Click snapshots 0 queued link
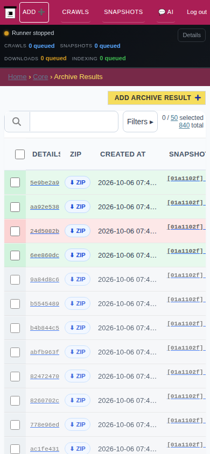This screenshot has width=210, height=454. pyautogui.click(x=107, y=46)
